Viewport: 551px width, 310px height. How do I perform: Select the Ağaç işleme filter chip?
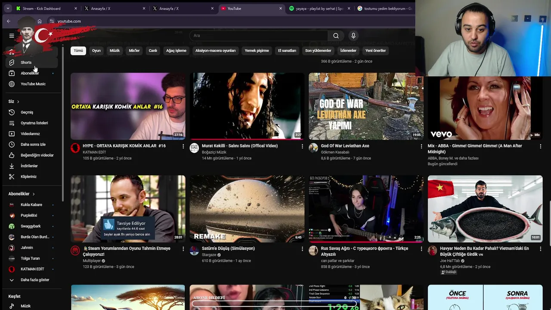pyautogui.click(x=176, y=51)
